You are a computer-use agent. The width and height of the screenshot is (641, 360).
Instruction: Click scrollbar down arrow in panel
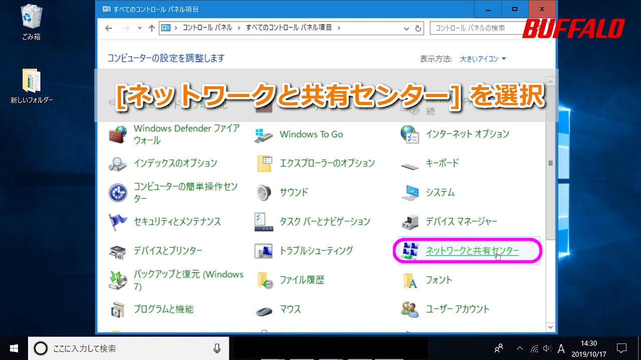tap(550, 327)
